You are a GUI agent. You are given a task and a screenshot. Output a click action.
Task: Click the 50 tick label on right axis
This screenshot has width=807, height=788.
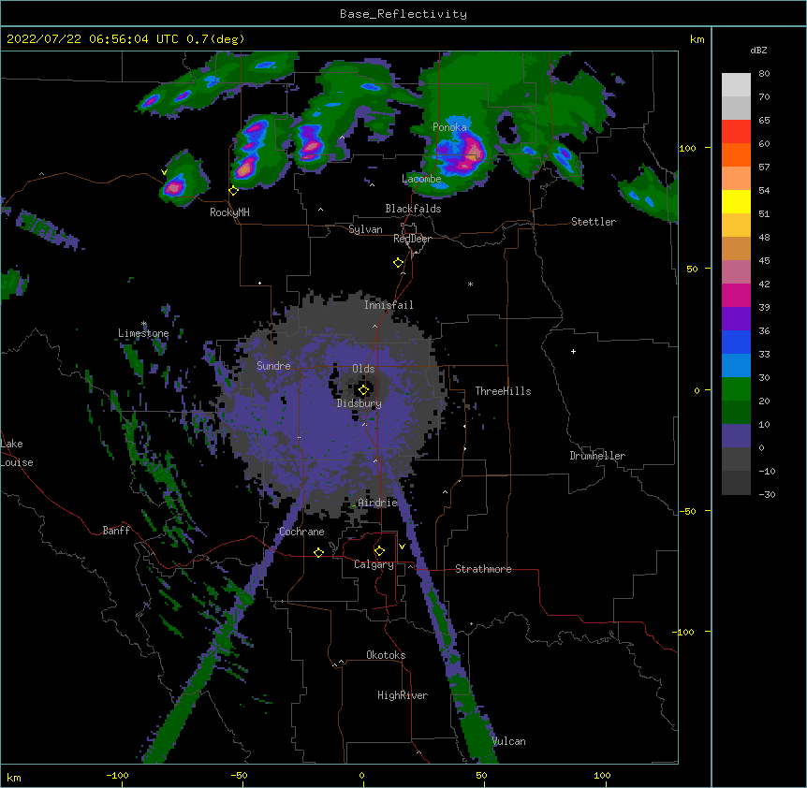692,269
